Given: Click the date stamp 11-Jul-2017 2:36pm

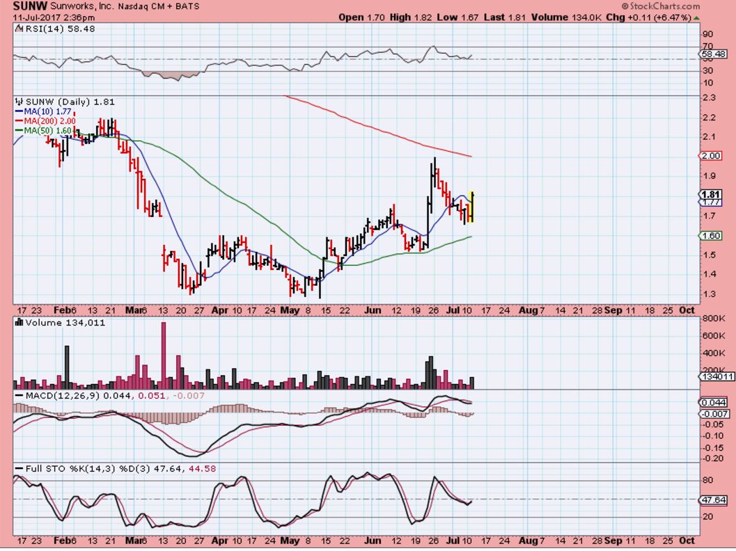Looking at the screenshot, I should (x=54, y=18).
